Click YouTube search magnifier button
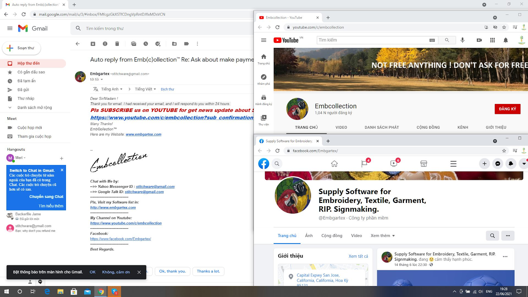 tap(447, 40)
